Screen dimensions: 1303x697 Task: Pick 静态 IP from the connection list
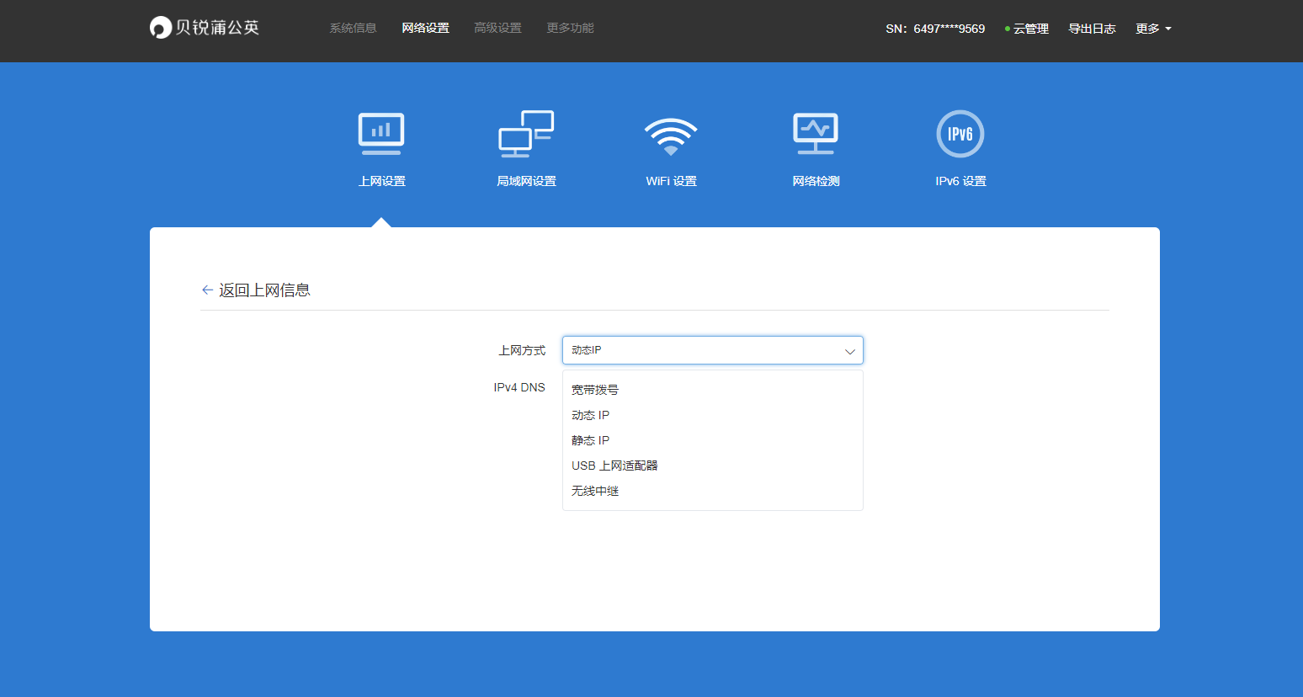590,440
